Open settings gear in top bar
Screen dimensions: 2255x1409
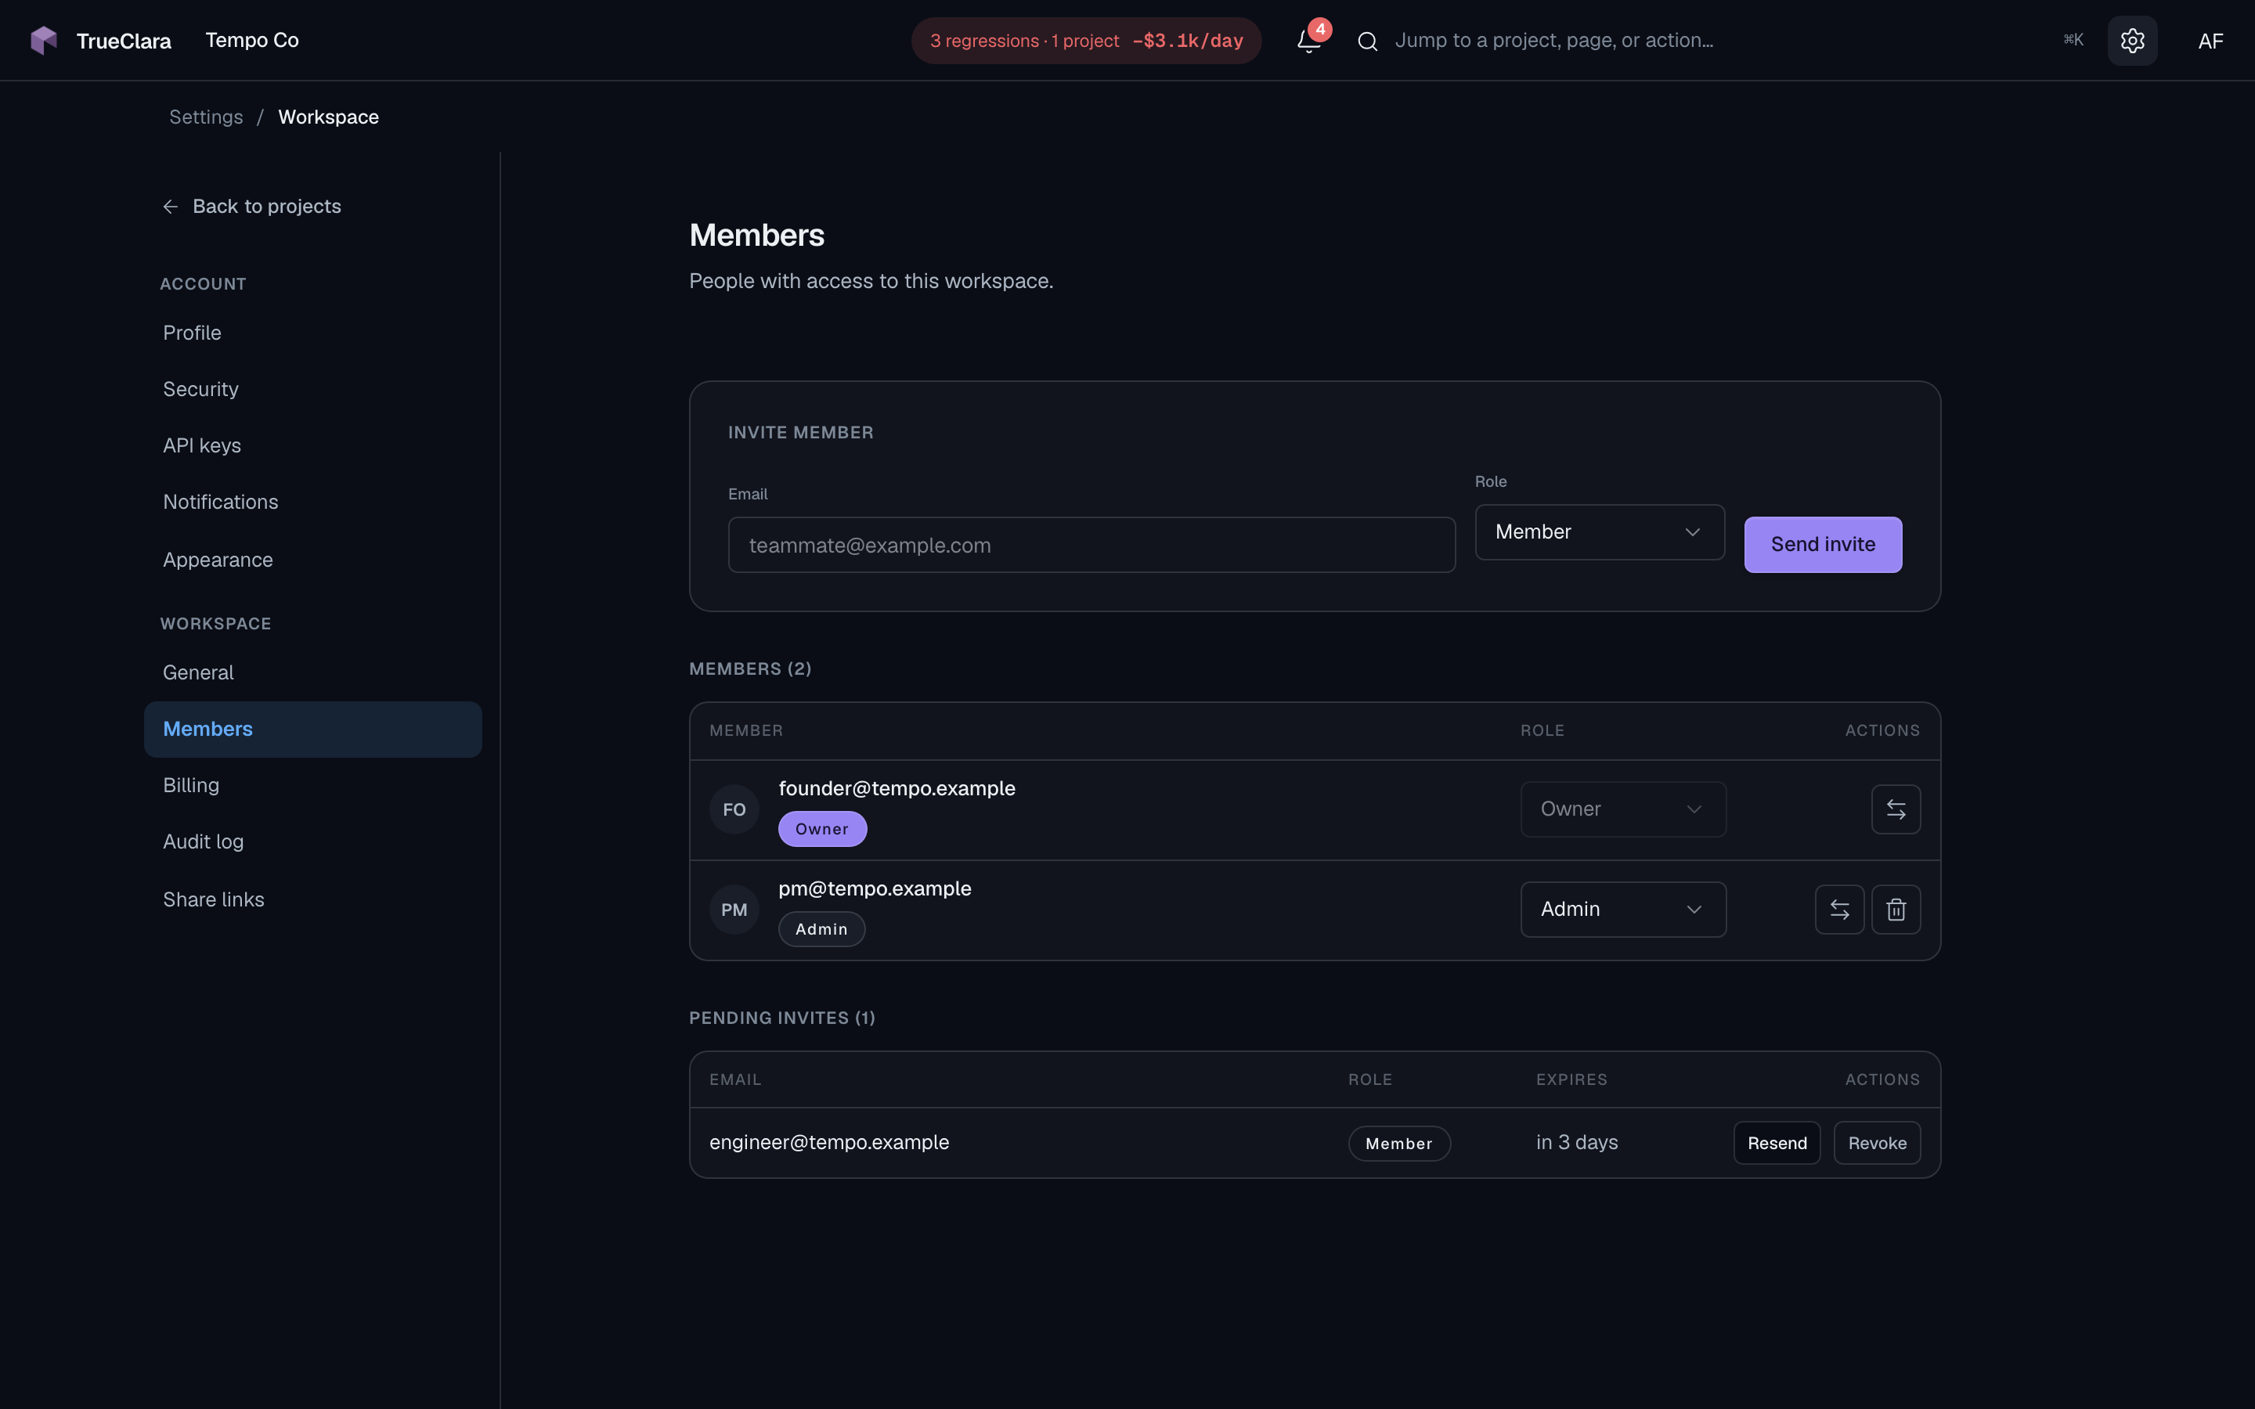coord(2132,40)
